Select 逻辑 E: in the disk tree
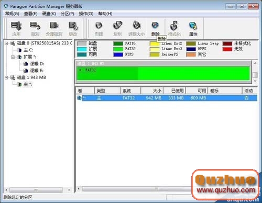The width and height of the screenshot is (262, 203). tap(37, 71)
